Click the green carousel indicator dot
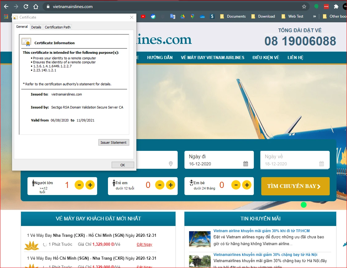 pos(304,205)
